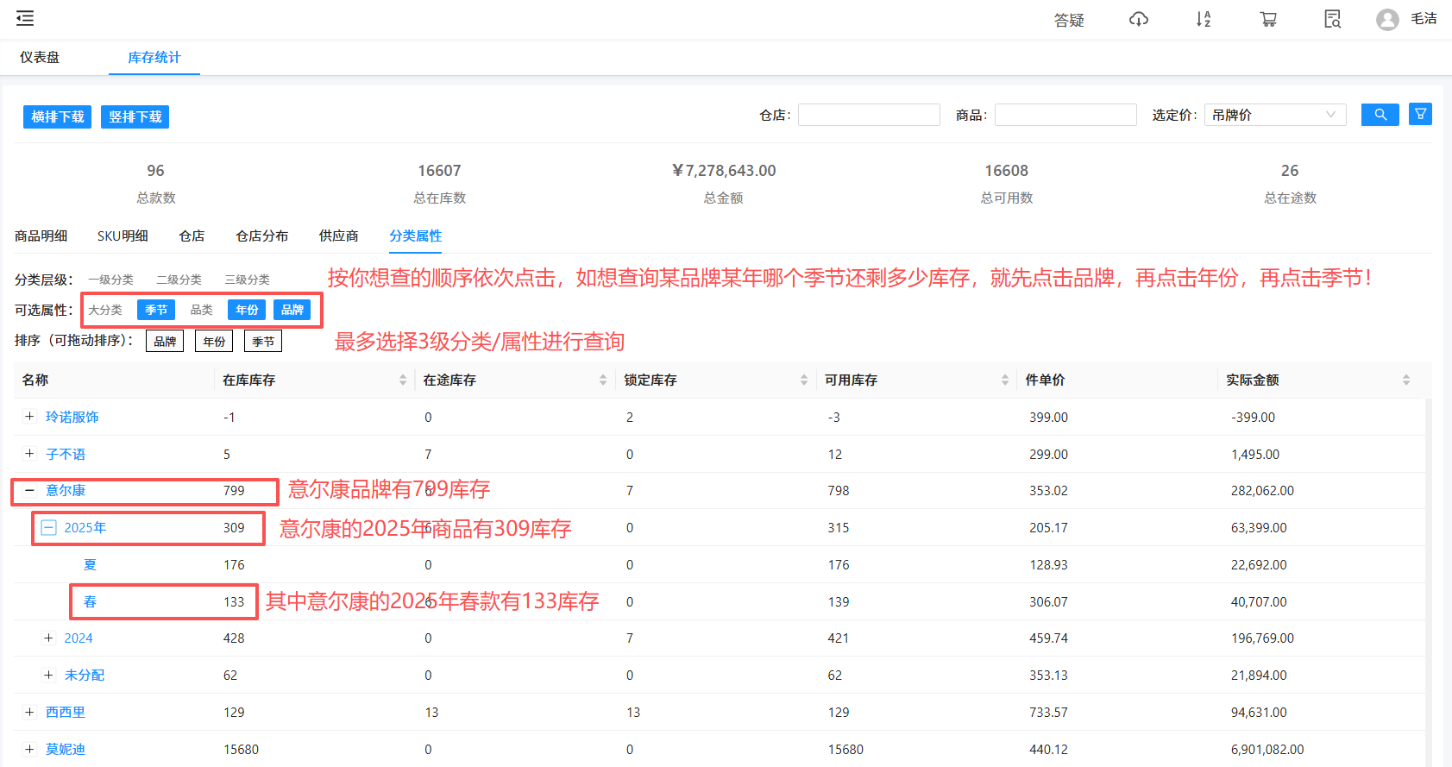The width and height of the screenshot is (1452, 767).
Task: Sort by 锁定库存 column arrows
Action: (x=804, y=380)
